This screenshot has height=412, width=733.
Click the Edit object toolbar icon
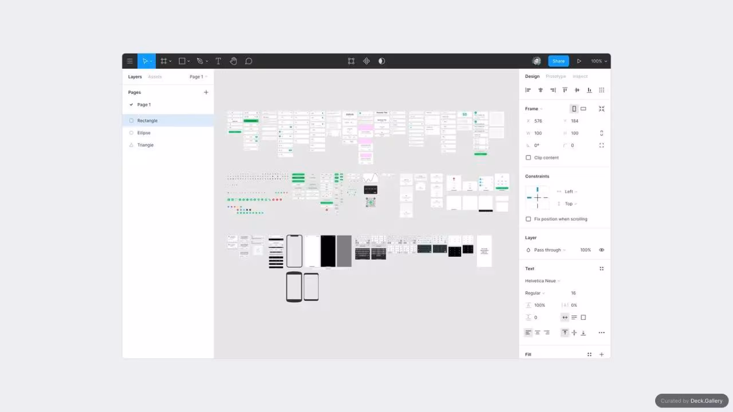click(351, 61)
